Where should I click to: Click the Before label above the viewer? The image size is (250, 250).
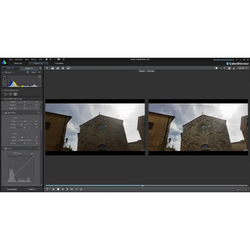[142, 71]
